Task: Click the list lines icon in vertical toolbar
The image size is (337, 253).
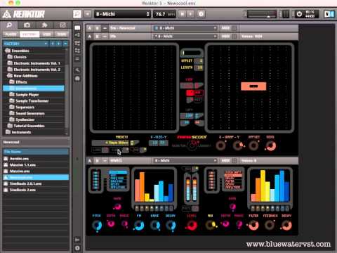Action: click(77, 59)
